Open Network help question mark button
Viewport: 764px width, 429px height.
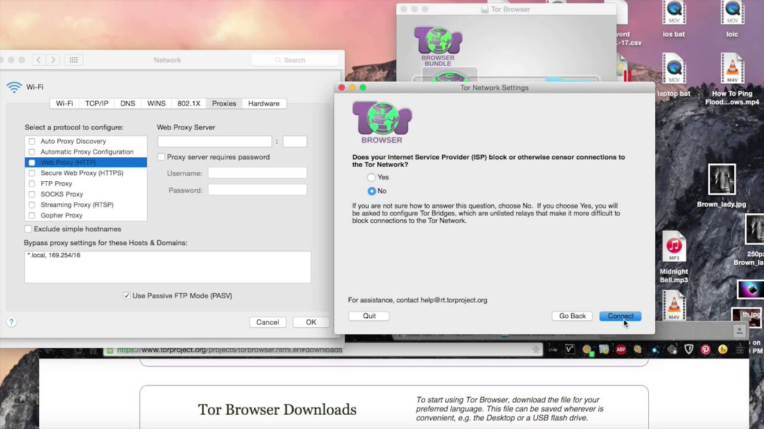pyautogui.click(x=11, y=322)
